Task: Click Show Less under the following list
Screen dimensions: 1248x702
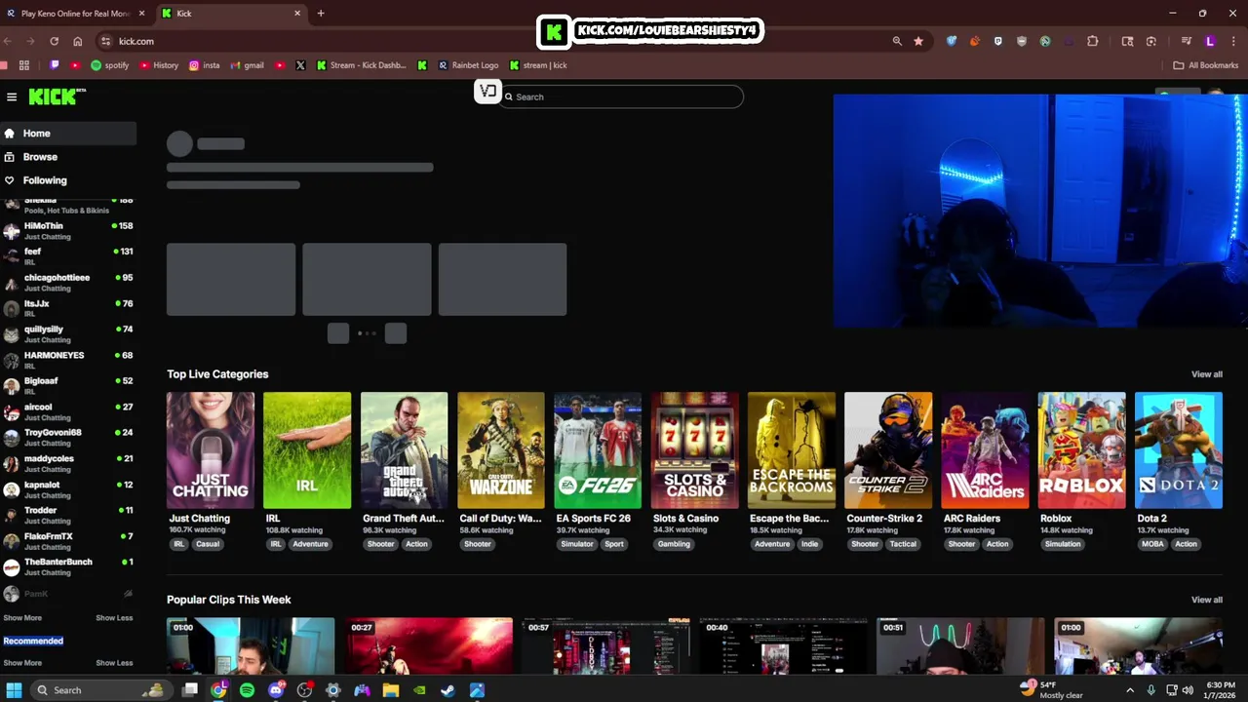Action: click(x=114, y=617)
